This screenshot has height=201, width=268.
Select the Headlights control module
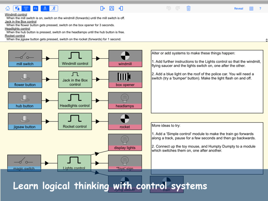[75, 100]
